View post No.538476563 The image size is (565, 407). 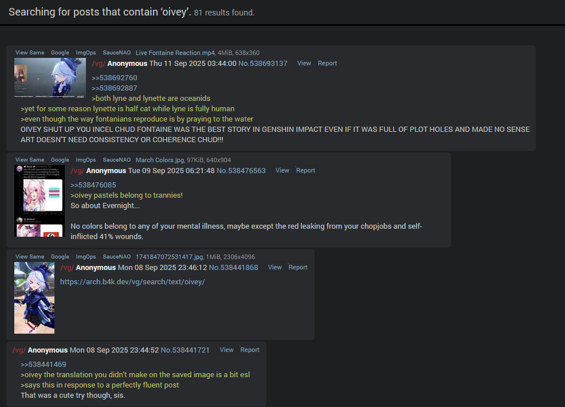(x=282, y=170)
